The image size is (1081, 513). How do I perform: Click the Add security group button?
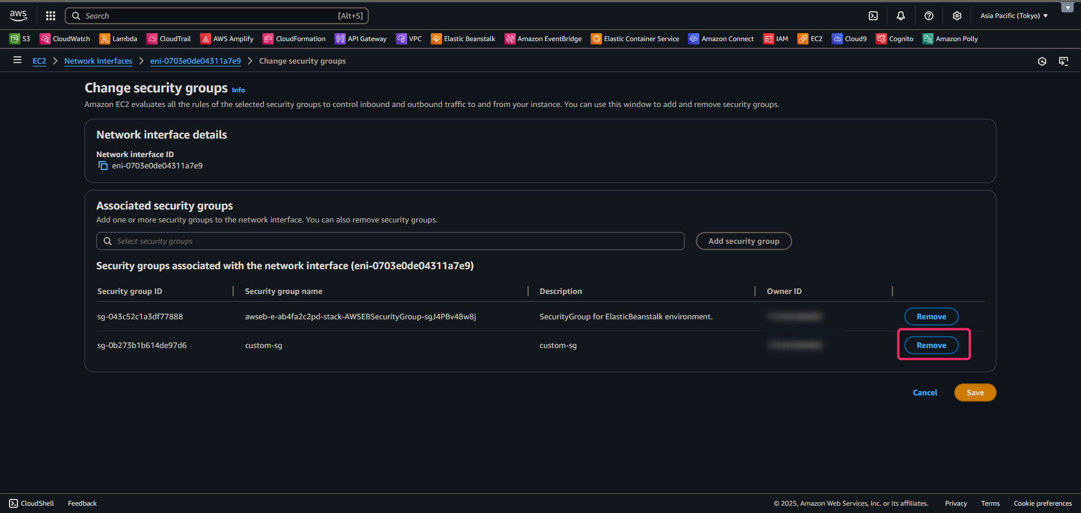pos(744,241)
